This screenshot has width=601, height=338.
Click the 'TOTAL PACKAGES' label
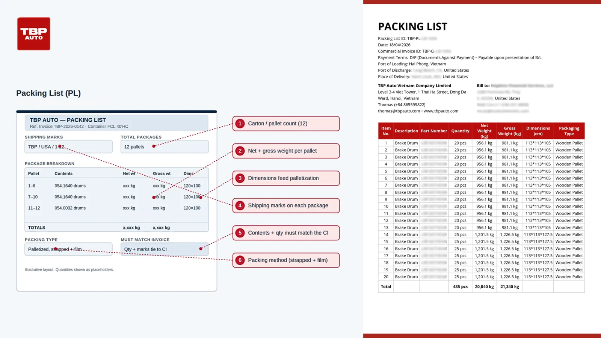141,137
